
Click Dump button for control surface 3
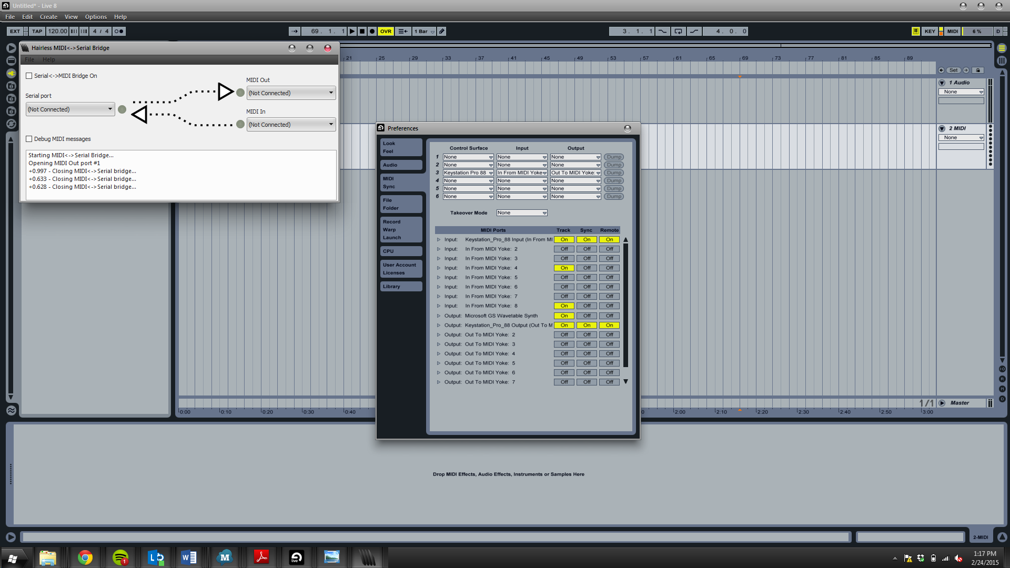coord(613,173)
